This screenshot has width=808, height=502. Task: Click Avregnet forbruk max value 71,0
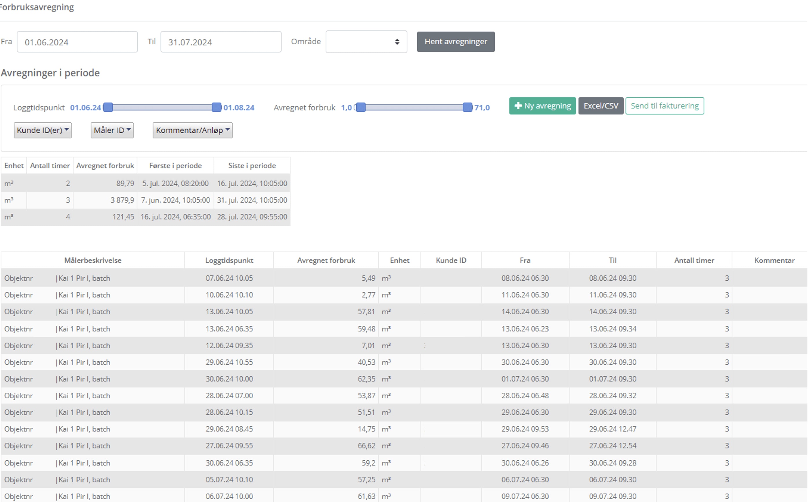(x=482, y=108)
